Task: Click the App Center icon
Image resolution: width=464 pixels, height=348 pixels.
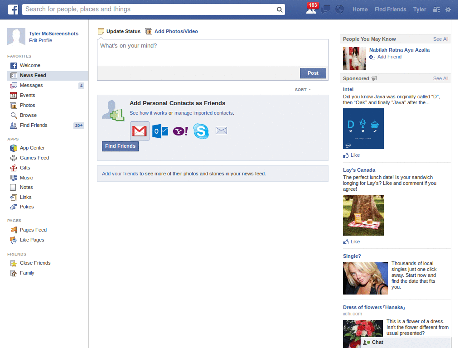Action: (14, 148)
